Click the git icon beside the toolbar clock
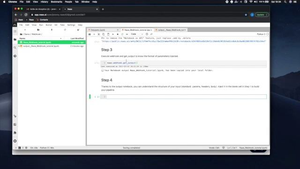The height and width of the screenshot is (169, 300). click(x=151, y=34)
